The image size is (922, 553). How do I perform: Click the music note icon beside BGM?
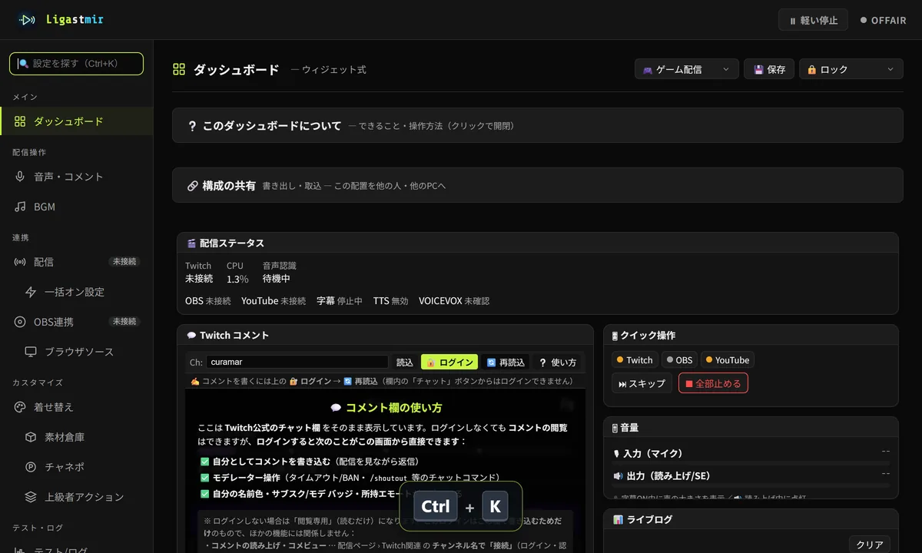20,207
